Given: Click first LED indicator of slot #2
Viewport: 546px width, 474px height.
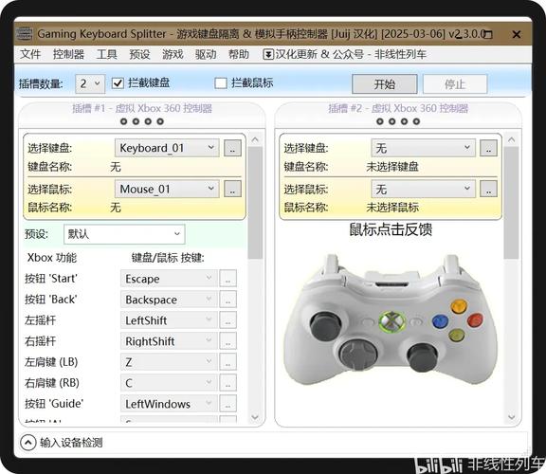Looking at the screenshot, I should [x=380, y=121].
